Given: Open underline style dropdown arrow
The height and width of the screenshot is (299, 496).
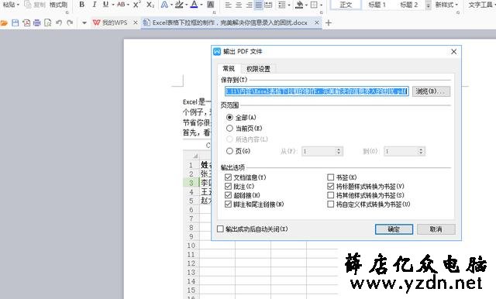Looking at the screenshot, I should click(x=113, y=5).
